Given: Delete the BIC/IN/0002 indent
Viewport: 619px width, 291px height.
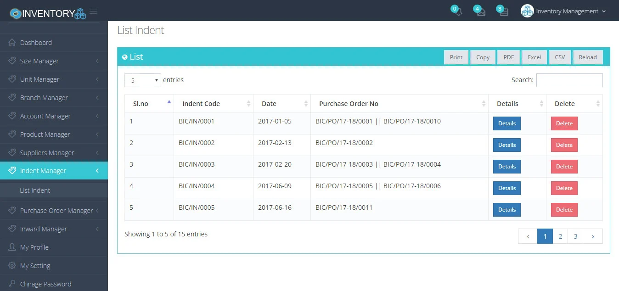Looking at the screenshot, I should click(x=564, y=145).
